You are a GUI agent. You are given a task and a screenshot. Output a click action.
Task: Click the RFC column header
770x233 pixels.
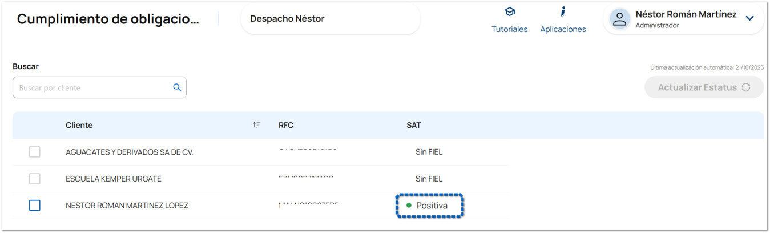coord(286,125)
